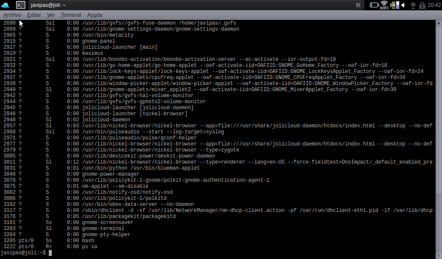Click the CPU frequency monitor applet
Screen dimensions: 442x259
[395, 5]
